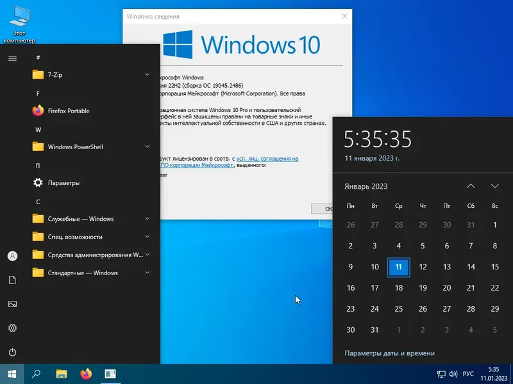Screen dimensions: 513x384
Task: Collapse chevron for Стандартные — Windows group
Action: pos(147,273)
